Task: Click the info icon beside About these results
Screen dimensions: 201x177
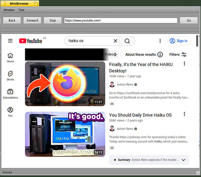Action: tap(160, 55)
